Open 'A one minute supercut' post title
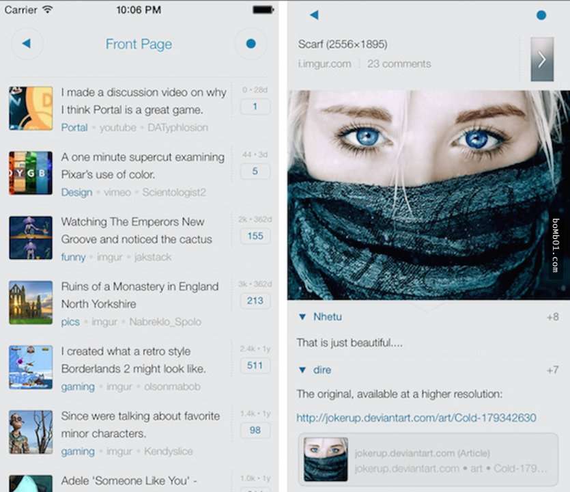The image size is (570, 492). click(143, 165)
